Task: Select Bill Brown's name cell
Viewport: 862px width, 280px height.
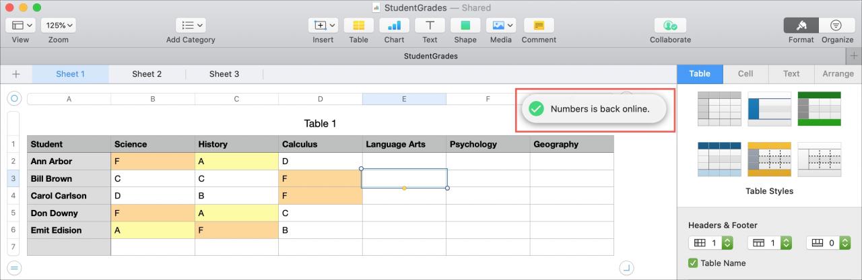Action: pyautogui.click(x=69, y=178)
